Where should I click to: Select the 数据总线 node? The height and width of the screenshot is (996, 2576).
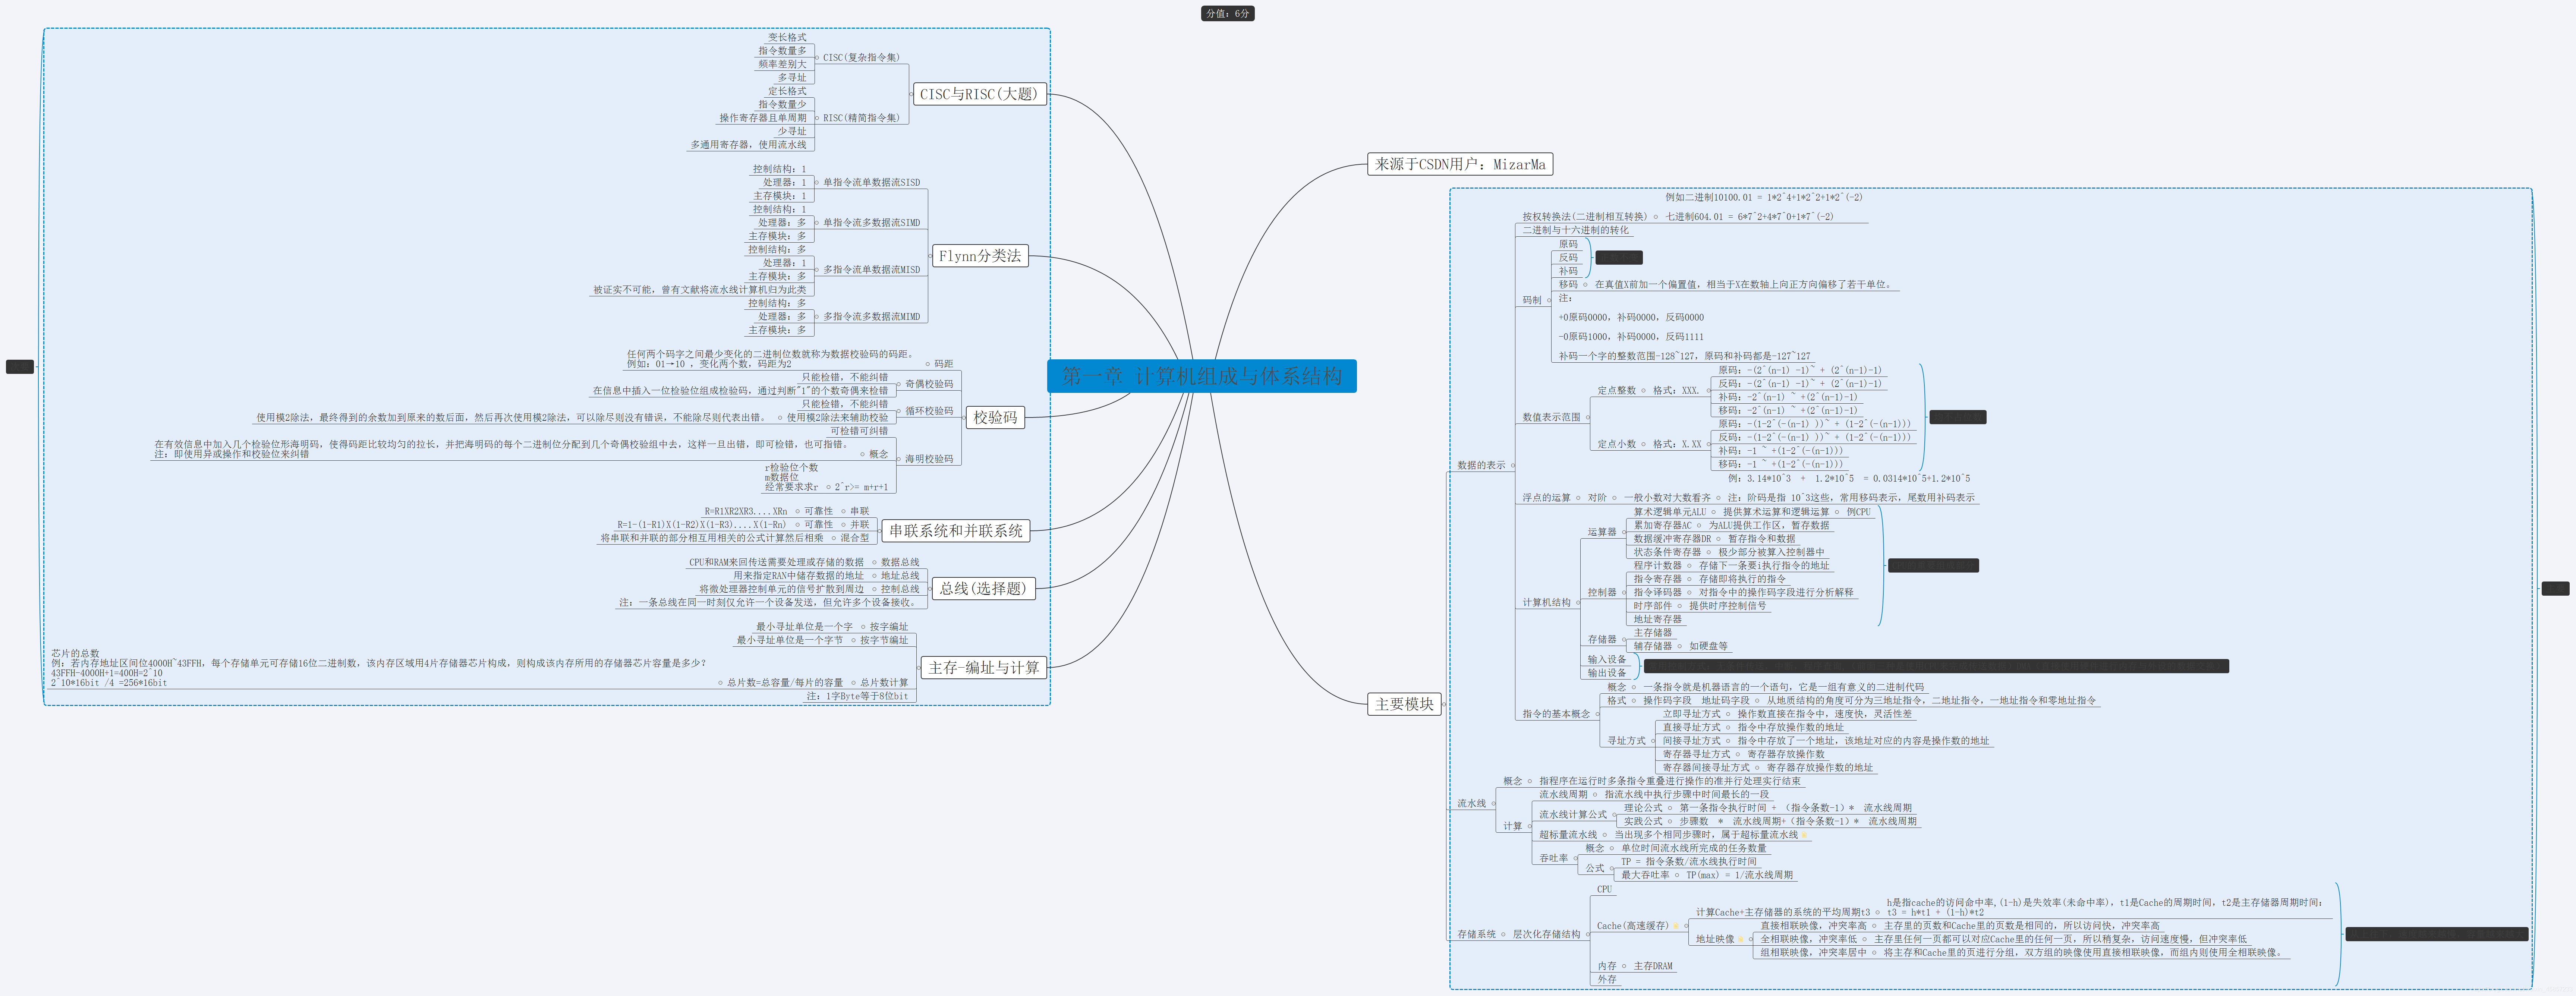(x=900, y=563)
